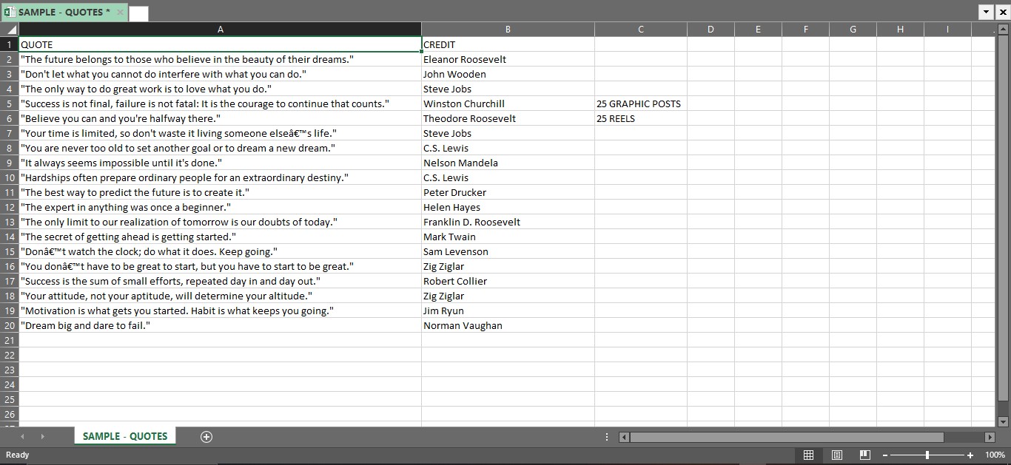Go to next sheet arrow

click(x=42, y=437)
